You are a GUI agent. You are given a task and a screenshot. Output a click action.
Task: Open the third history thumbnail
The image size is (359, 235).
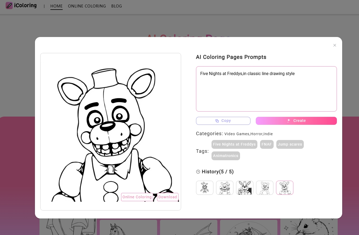pyautogui.click(x=245, y=188)
